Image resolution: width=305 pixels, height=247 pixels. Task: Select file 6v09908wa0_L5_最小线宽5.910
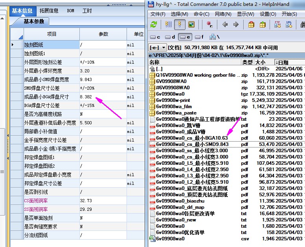click(x=192, y=163)
